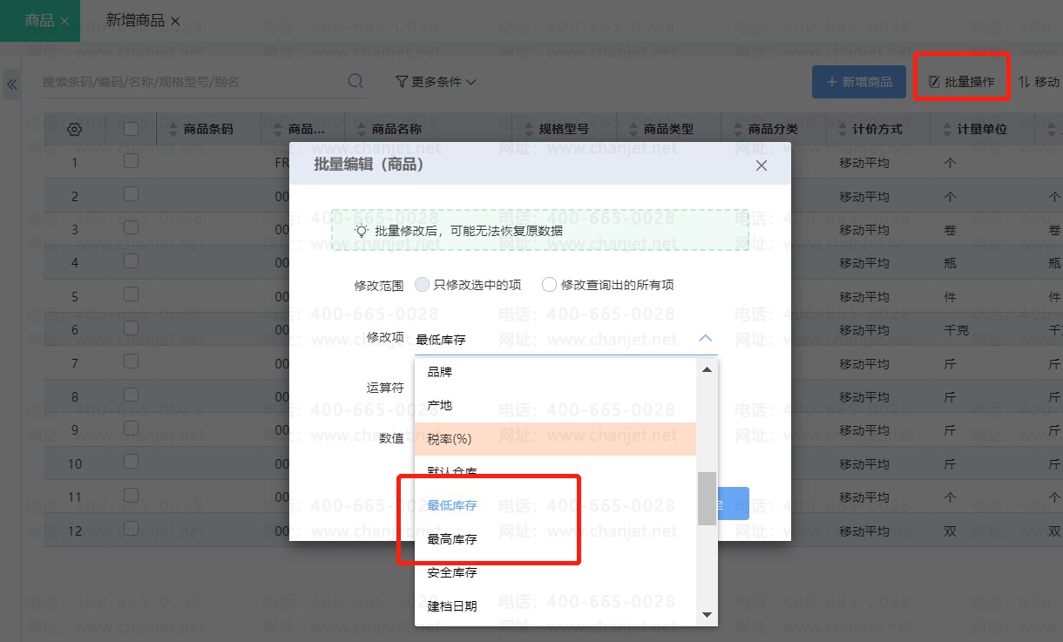Viewport: 1063px width, 642px height.
Task: Choose 安全库存 from the dropdown list
Action: [555, 572]
